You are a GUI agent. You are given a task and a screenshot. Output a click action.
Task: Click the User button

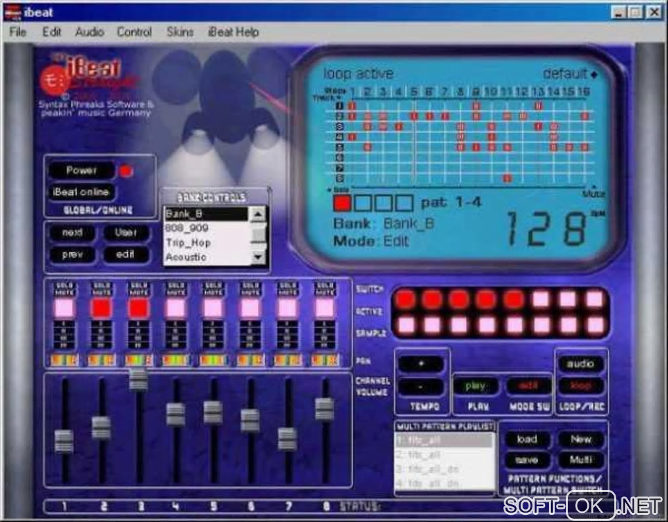coord(126,233)
